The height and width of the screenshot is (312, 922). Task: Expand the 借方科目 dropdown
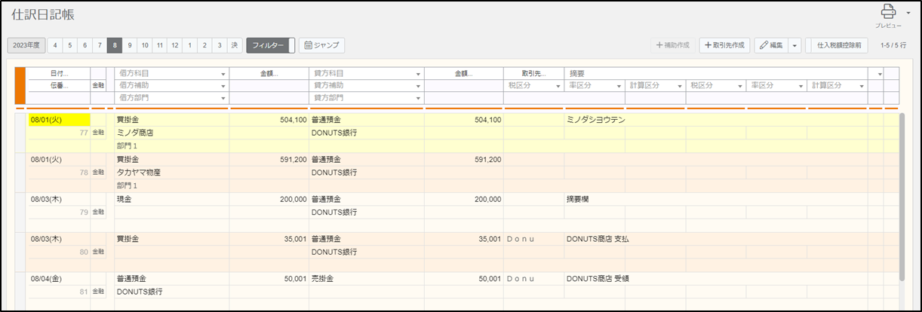(x=223, y=75)
